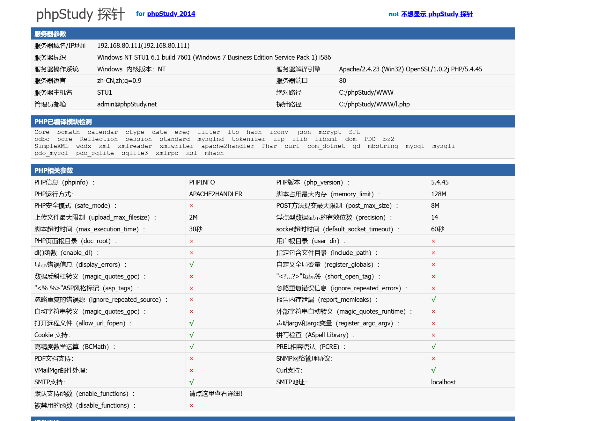Click the red cross for user_dir
The width and height of the screenshot is (605, 421).
tap(433, 241)
